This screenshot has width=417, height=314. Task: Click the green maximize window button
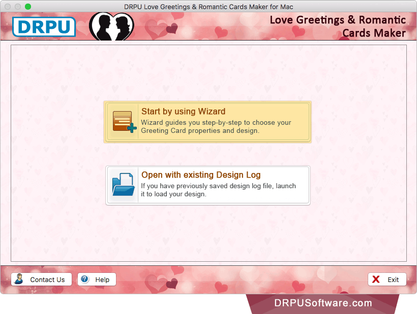point(28,7)
